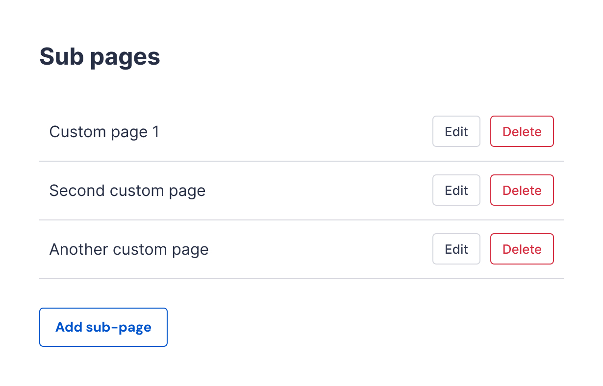Select the Another custom page title
The image size is (603, 386).
point(128,249)
